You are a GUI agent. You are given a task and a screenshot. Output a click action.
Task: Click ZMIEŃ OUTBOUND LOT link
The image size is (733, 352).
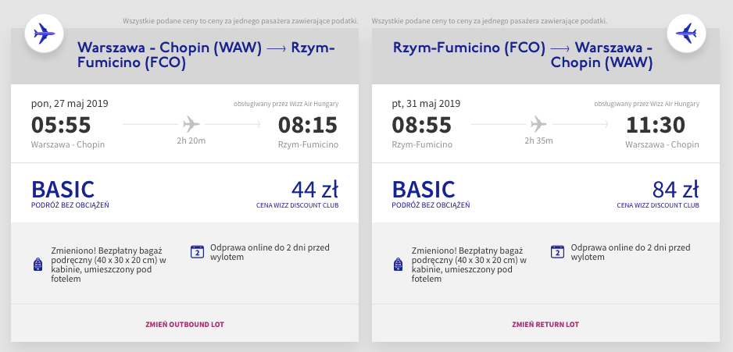coord(184,325)
